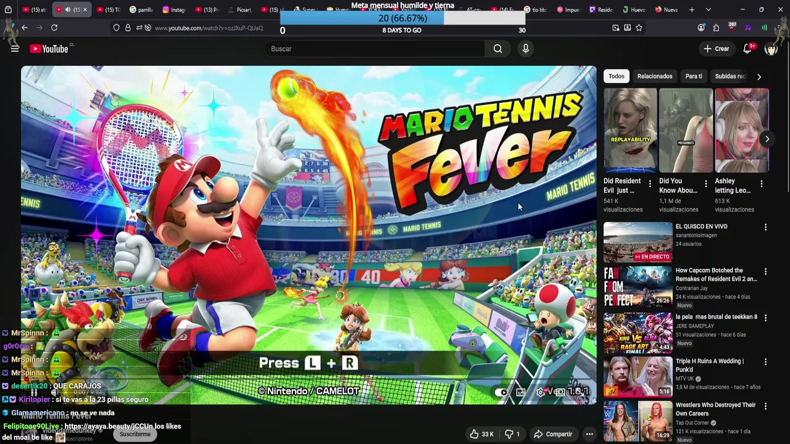Click the browser address bar URL
The height and width of the screenshot is (444, 790).
[209, 28]
